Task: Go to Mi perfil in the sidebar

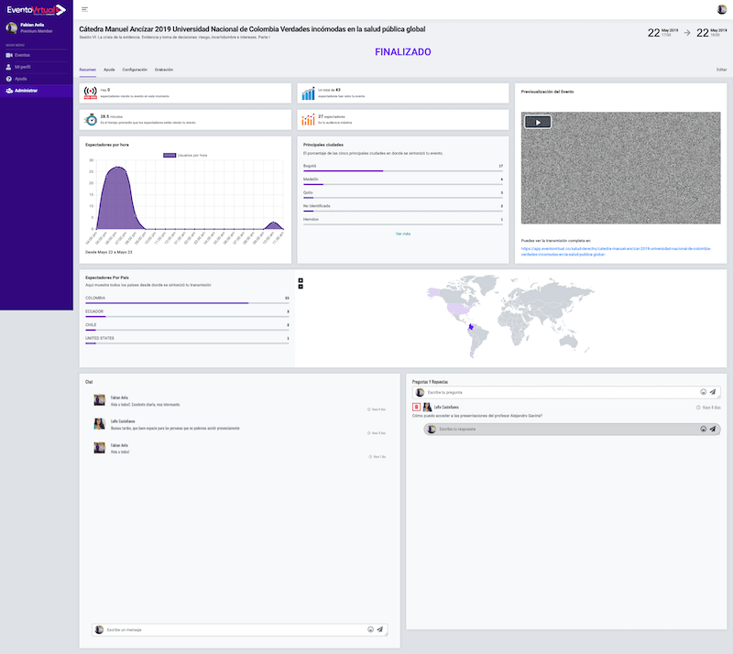Action: point(22,67)
